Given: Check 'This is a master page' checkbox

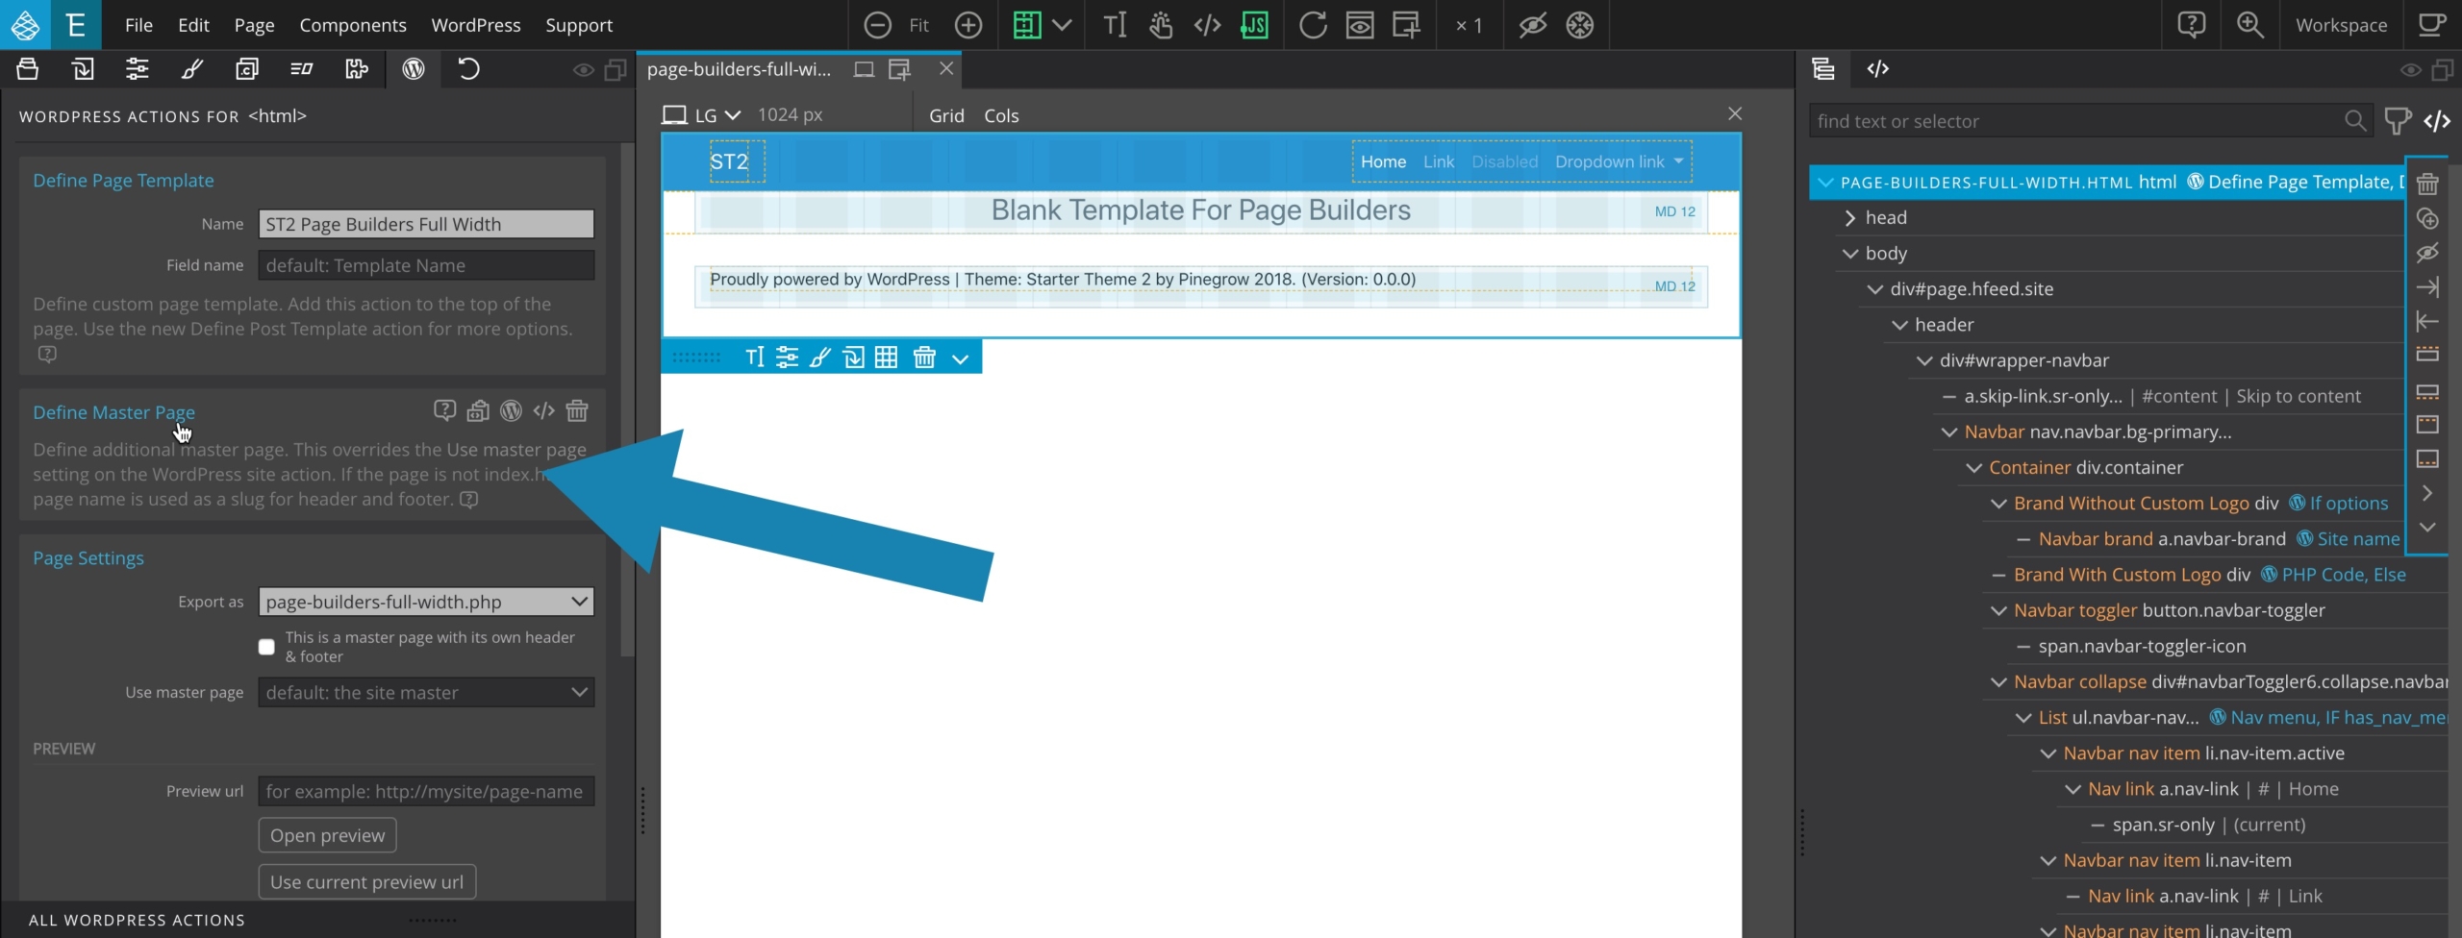Looking at the screenshot, I should click(x=266, y=647).
